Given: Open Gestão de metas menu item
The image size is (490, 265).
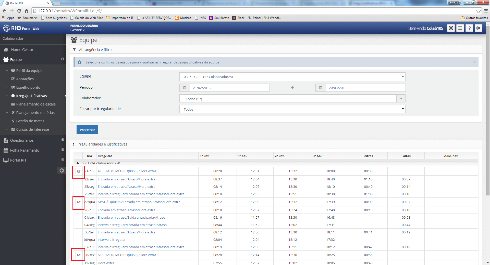Looking at the screenshot, I should coord(30,121).
